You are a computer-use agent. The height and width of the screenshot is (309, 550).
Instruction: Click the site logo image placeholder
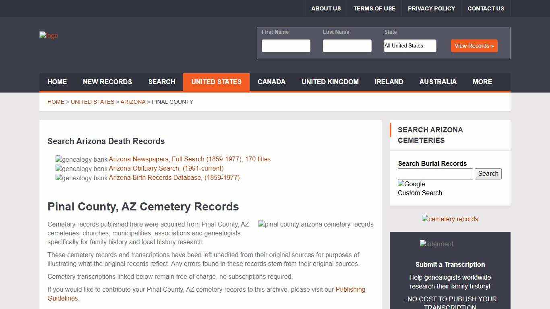click(48, 35)
